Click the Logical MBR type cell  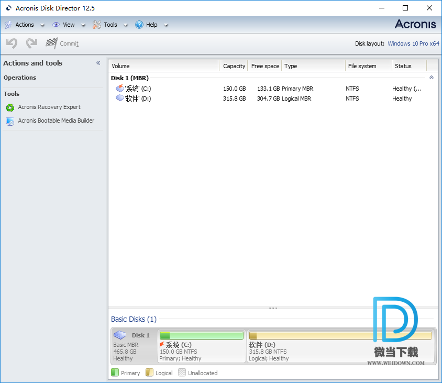click(296, 99)
